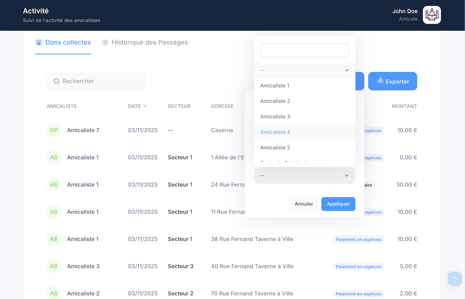Select the checked "--" empty option
The height and width of the screenshot is (299, 465).
click(x=304, y=70)
